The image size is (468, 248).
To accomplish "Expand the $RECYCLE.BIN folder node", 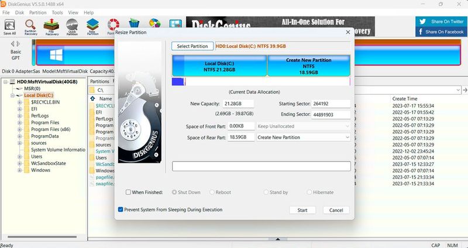I will (x=20, y=102).
